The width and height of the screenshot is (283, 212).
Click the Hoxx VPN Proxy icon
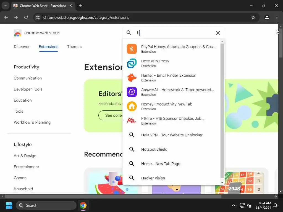point(132,63)
